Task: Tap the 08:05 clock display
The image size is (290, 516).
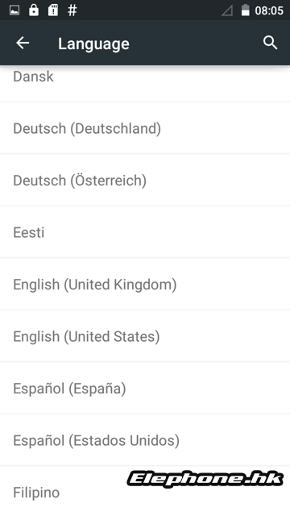Action: click(x=269, y=10)
